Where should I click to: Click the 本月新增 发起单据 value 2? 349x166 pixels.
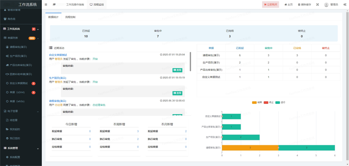point(186,131)
